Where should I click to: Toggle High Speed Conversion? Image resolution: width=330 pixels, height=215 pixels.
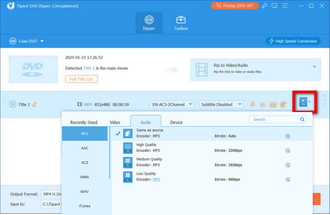[293, 41]
